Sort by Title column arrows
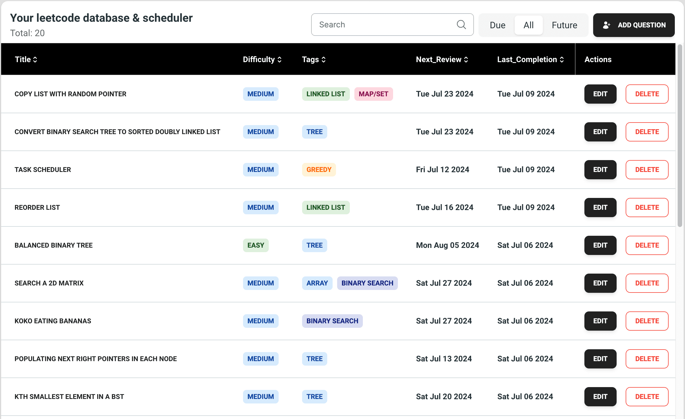685x419 pixels. (x=35, y=60)
